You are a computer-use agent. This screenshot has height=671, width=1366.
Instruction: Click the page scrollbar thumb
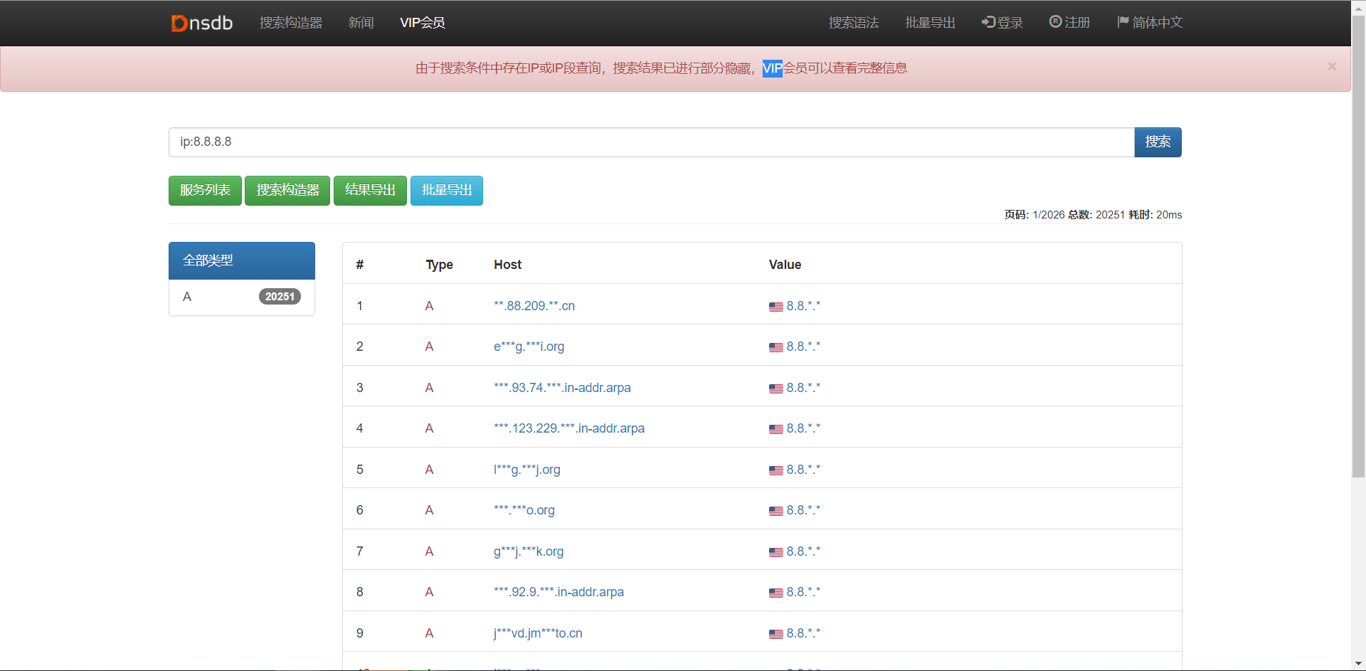click(x=1358, y=245)
